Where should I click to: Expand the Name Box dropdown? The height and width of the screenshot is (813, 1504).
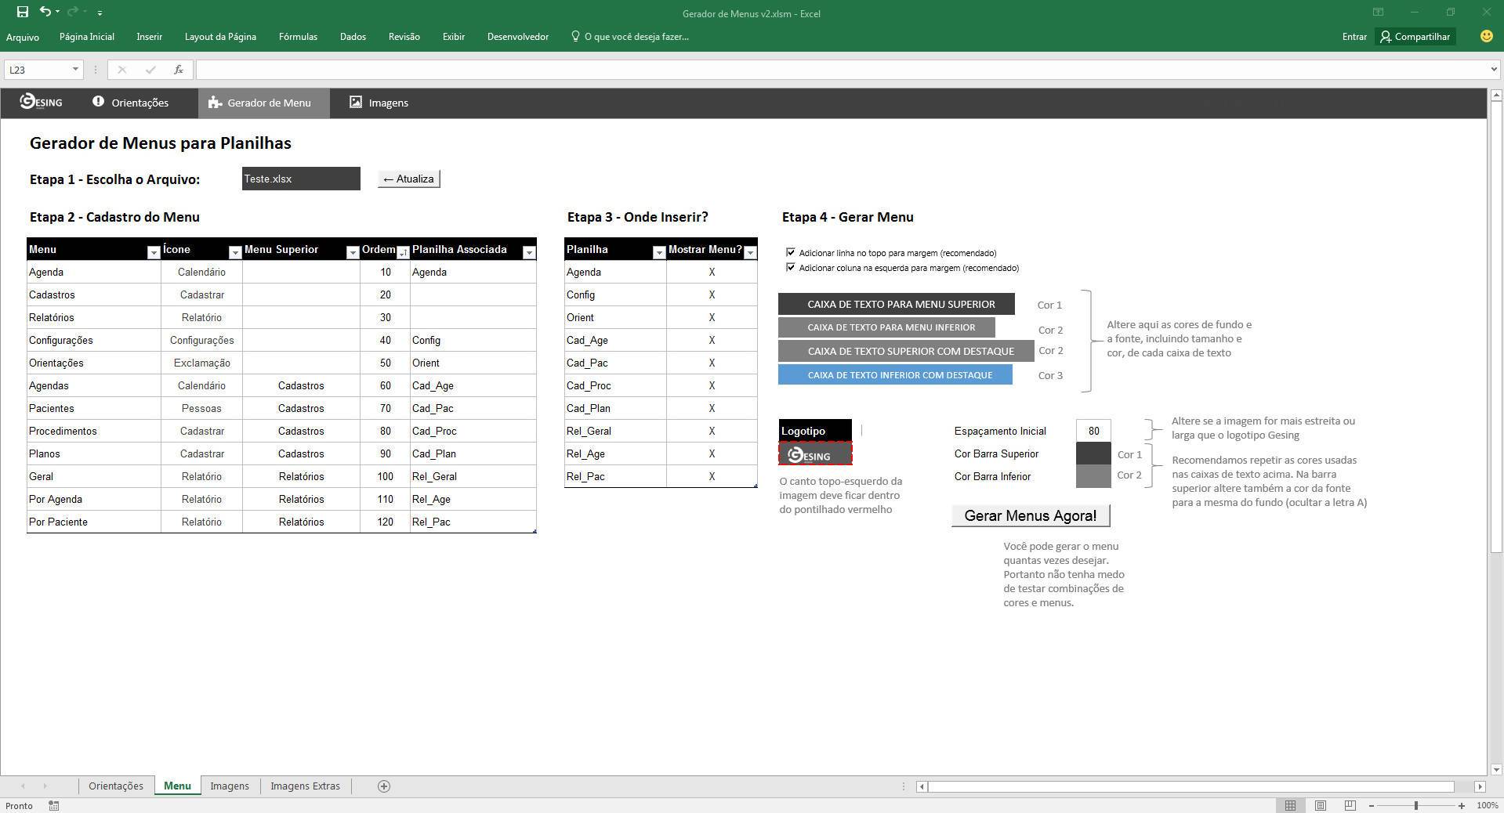coord(75,70)
